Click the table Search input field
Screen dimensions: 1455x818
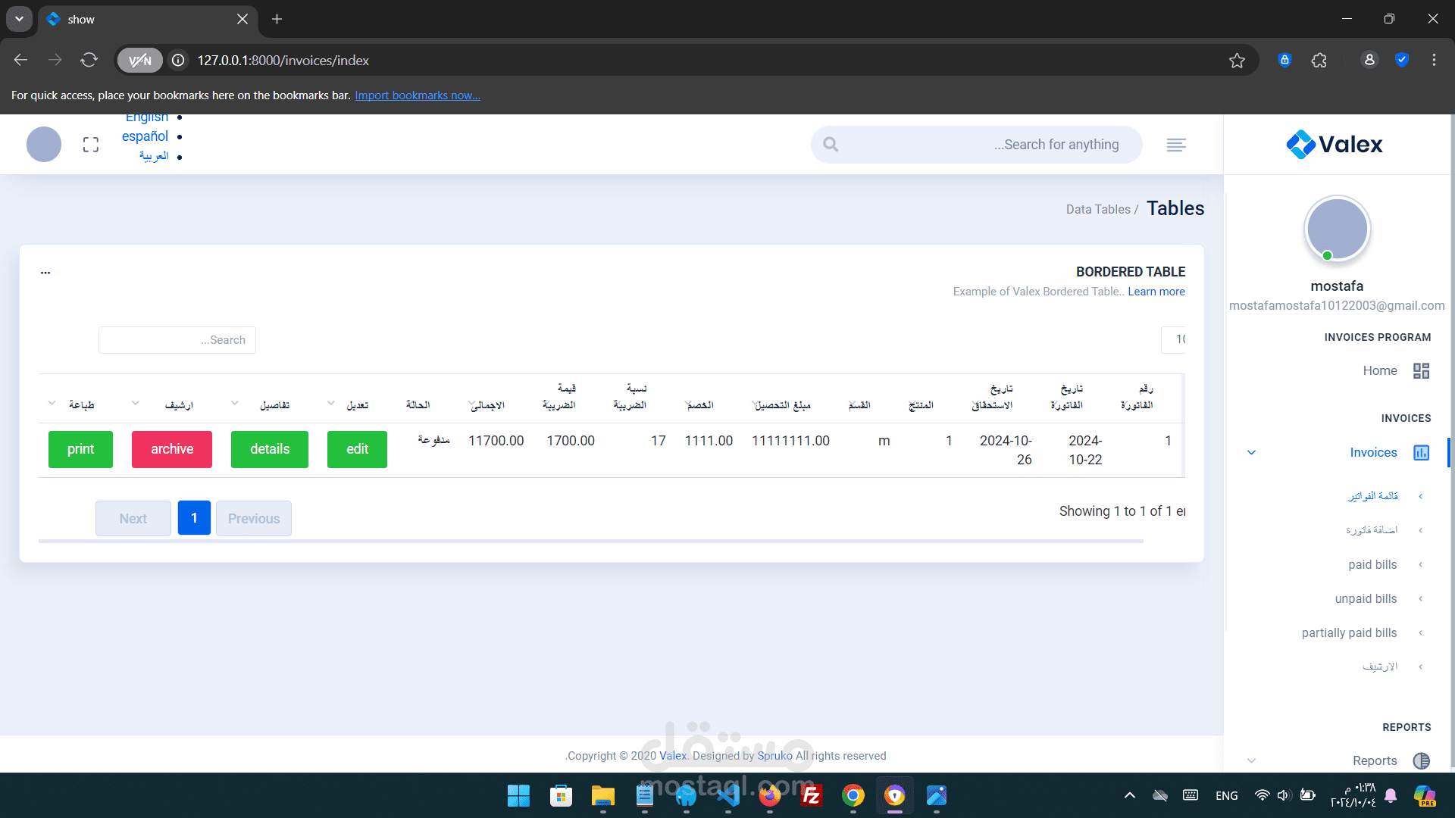tap(177, 340)
